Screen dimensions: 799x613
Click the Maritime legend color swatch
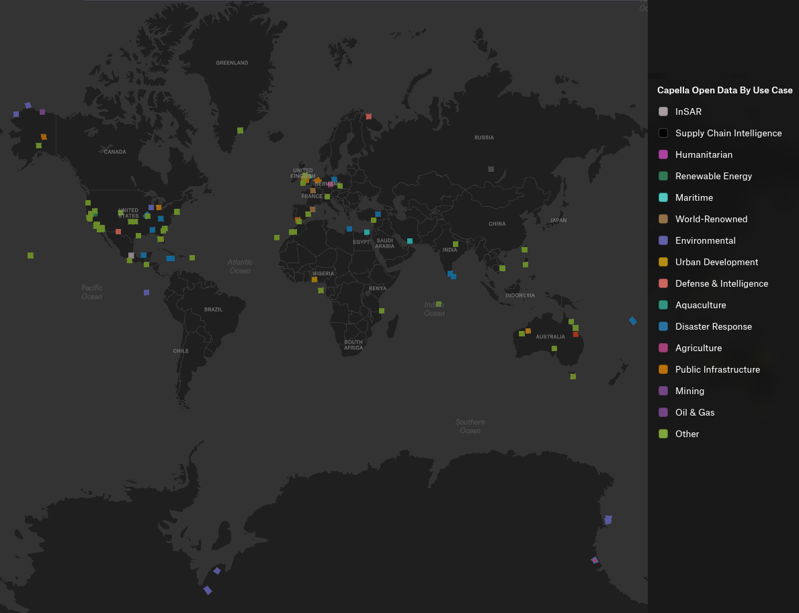(663, 197)
